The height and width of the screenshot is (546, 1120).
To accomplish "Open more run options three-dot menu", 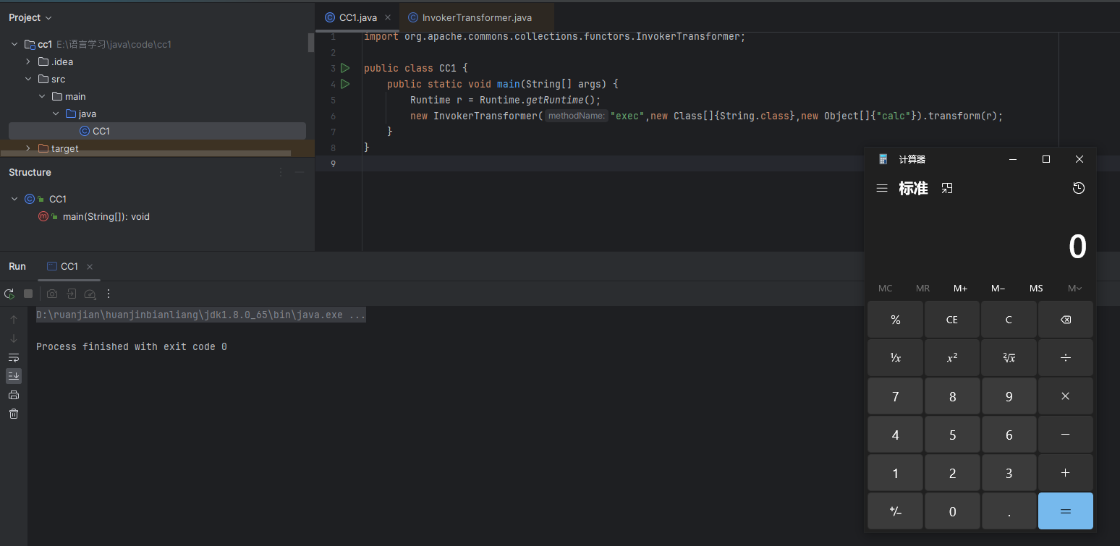I will click(x=109, y=294).
